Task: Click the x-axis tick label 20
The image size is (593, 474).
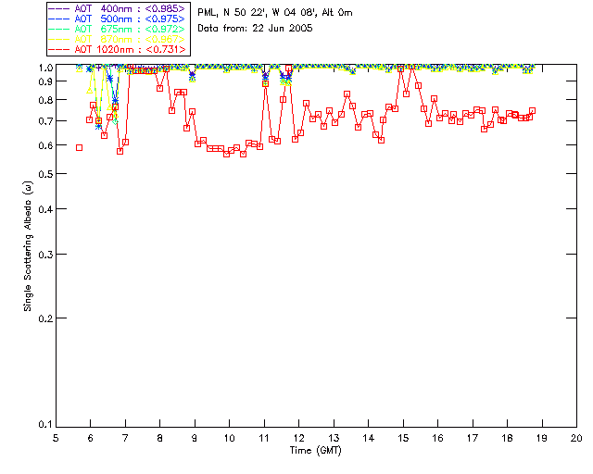Action: pos(576,438)
